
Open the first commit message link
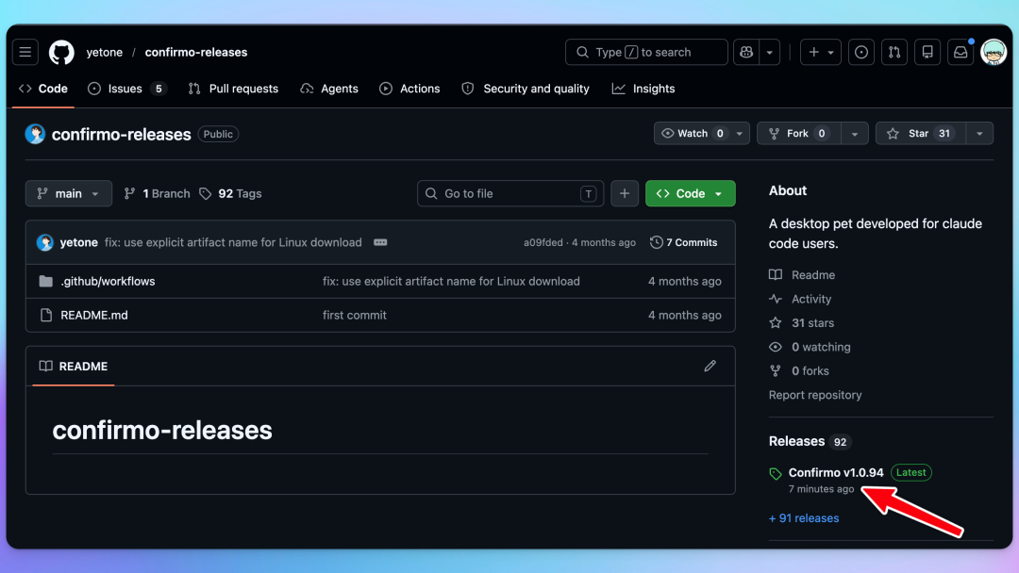click(x=355, y=315)
